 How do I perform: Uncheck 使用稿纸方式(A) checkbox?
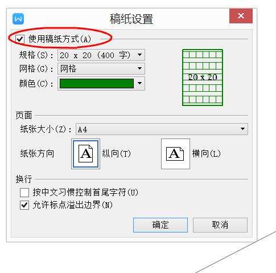pos(20,39)
